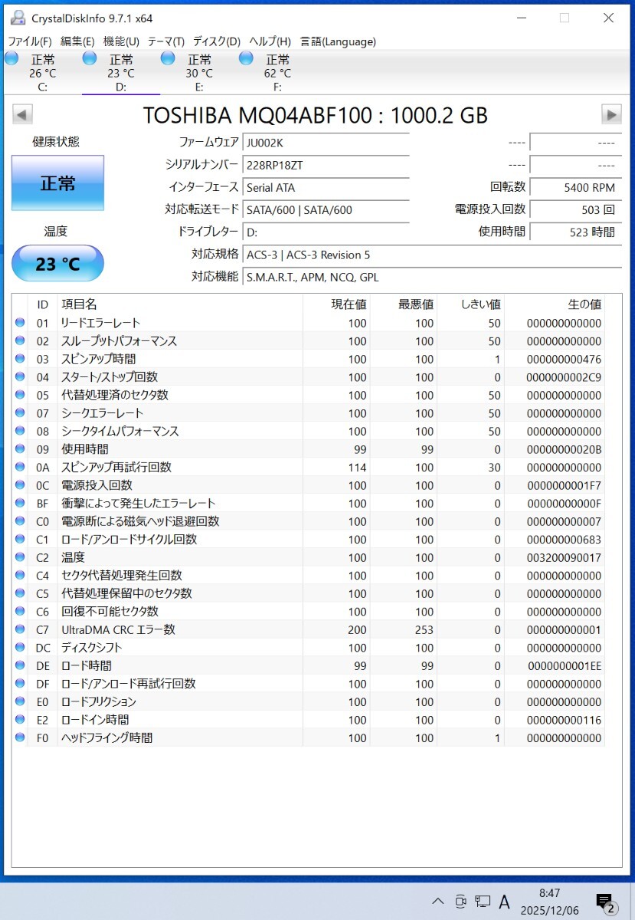Open the テーマ(T) menu
The height and width of the screenshot is (920, 635).
[165, 41]
